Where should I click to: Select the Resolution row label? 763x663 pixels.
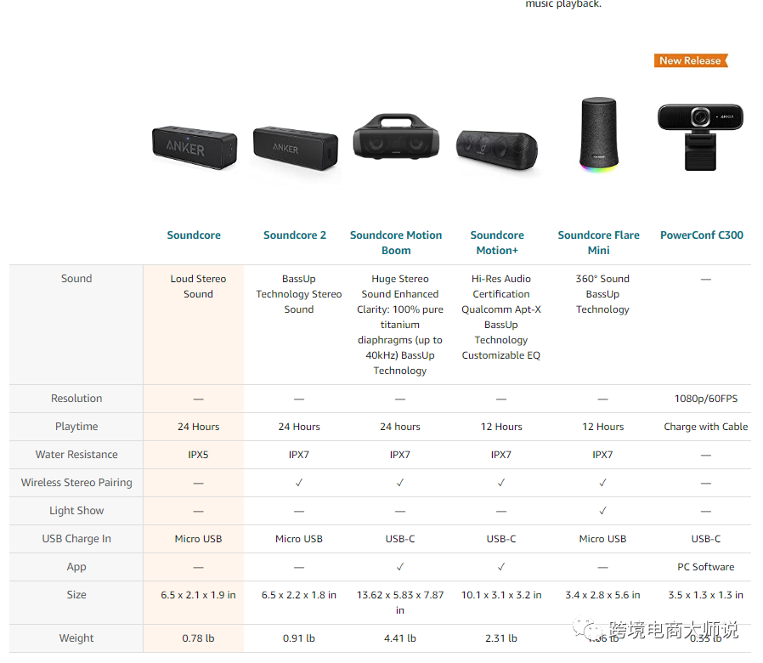76,398
